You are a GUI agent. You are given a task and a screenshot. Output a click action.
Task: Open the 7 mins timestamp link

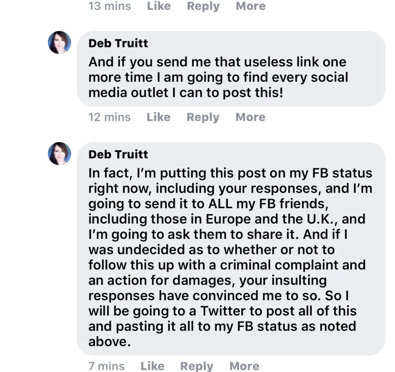click(106, 366)
